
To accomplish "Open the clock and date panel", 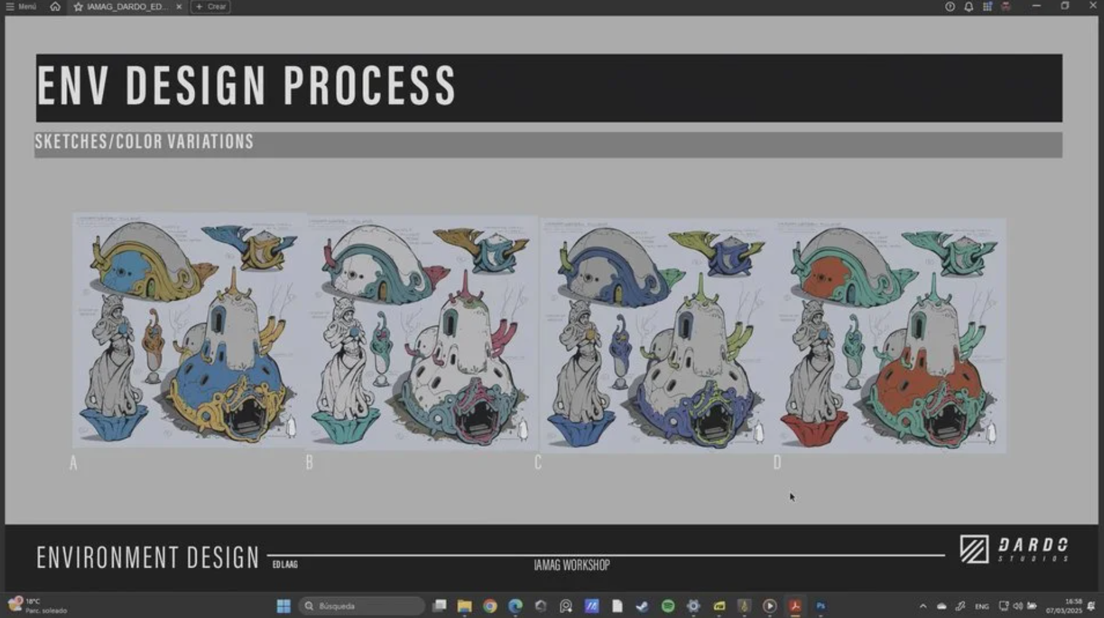I will pos(1063,606).
